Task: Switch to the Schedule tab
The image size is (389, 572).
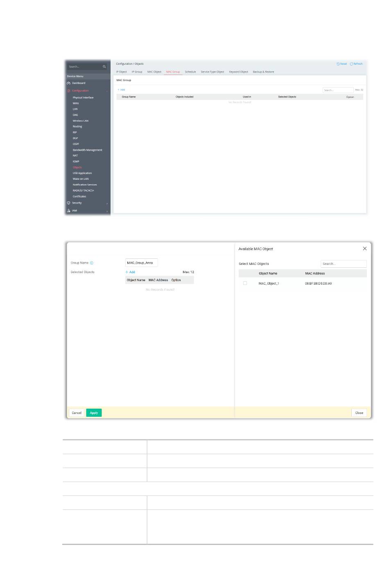Action: pyautogui.click(x=190, y=72)
